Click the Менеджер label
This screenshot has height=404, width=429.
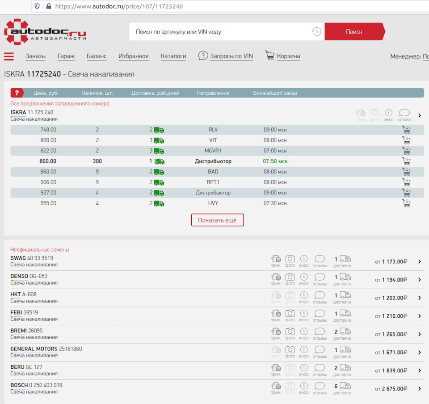click(x=406, y=56)
